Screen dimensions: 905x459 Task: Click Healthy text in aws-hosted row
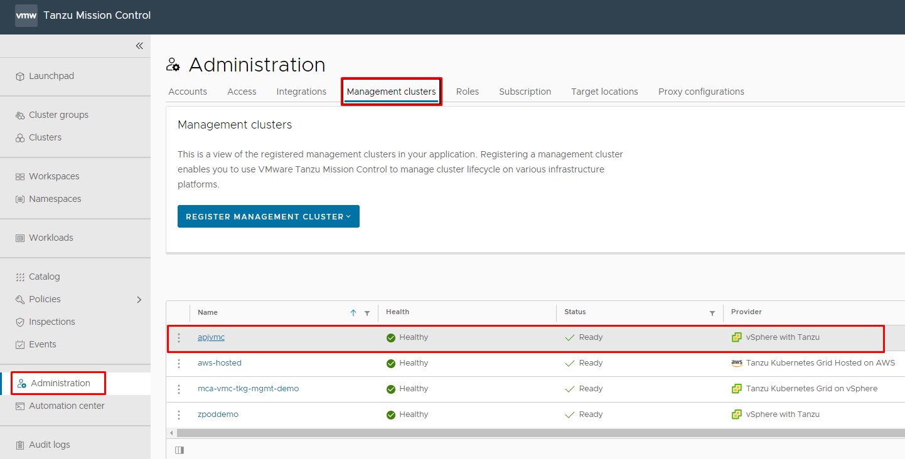click(414, 363)
